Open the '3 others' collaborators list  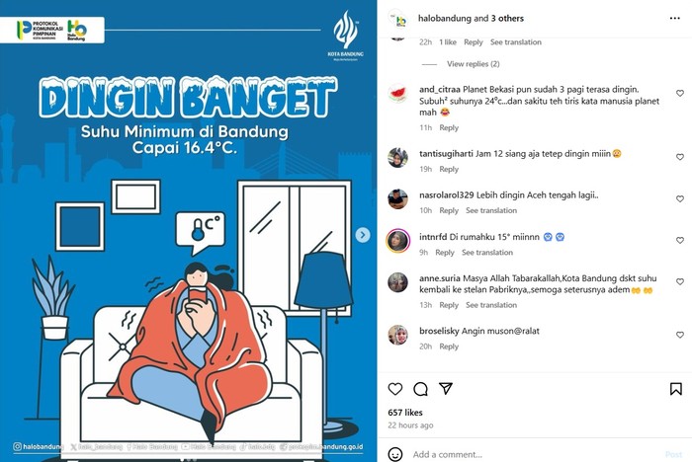507,19
